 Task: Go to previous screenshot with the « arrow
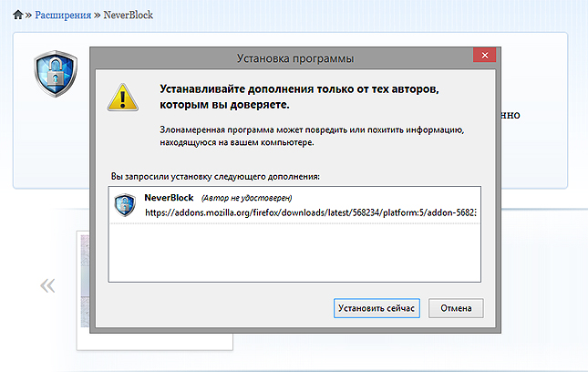46,286
